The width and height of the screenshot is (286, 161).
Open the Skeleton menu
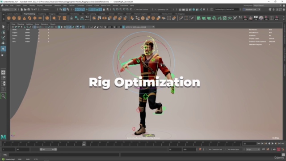58,5
